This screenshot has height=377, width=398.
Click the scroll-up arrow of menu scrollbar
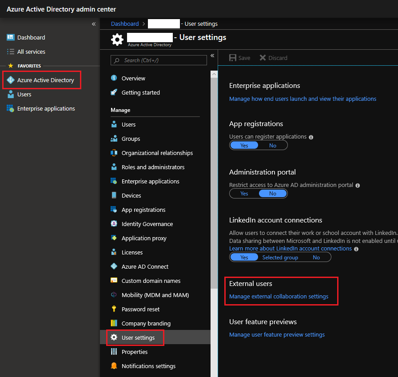[214, 74]
